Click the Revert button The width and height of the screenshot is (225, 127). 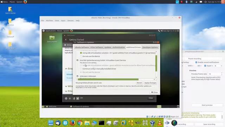click(x=139, y=83)
